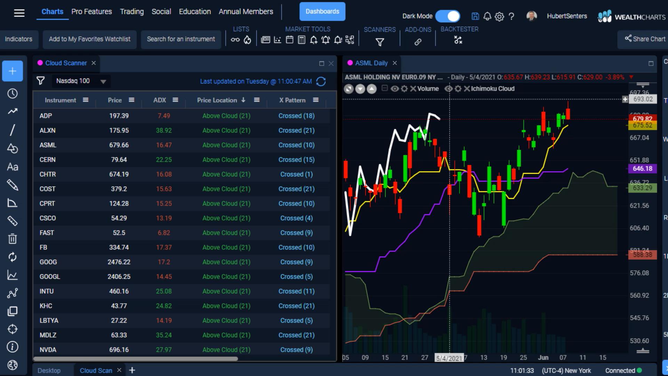Viewport: 668px width, 376px height.
Task: Open the watchlist glasses icon under Lists
Action: click(x=235, y=40)
